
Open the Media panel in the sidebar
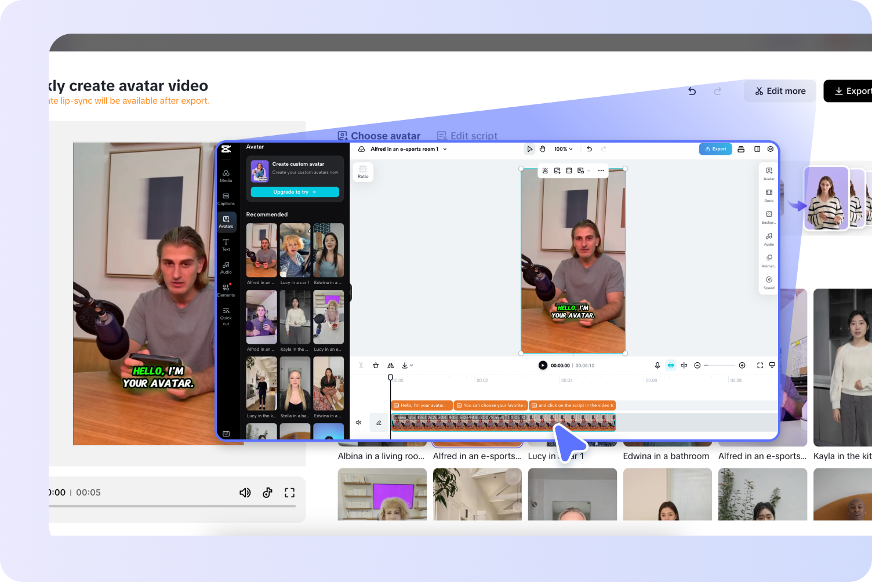[x=226, y=176]
